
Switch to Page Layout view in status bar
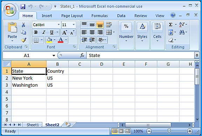tap(121, 131)
